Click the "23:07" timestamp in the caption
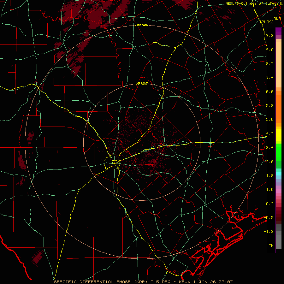The height and width of the screenshot is (284, 284). [227, 282]
